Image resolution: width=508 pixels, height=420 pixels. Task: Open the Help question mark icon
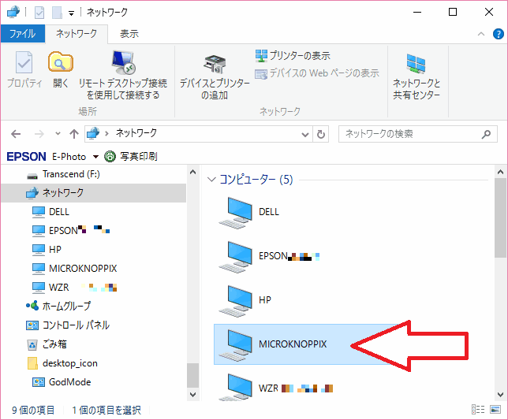click(498, 34)
